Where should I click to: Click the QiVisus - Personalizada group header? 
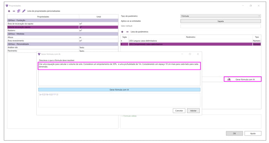click(x=63, y=44)
